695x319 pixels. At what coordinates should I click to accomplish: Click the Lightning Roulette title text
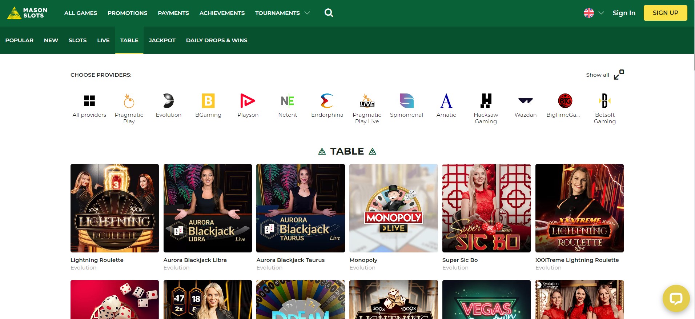point(97,260)
